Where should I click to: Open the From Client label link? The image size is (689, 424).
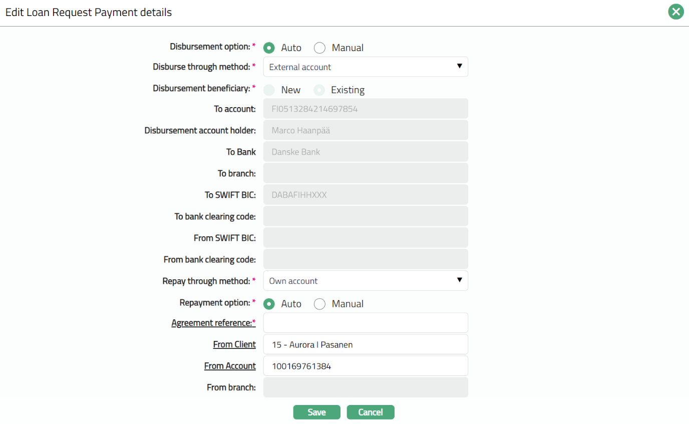[x=234, y=344]
